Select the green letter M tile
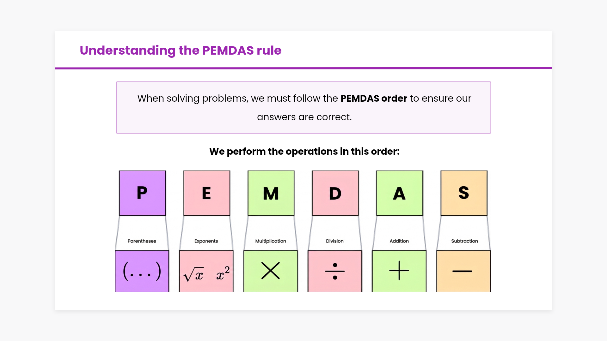Viewport: 607px width, 341px height. tap(271, 193)
